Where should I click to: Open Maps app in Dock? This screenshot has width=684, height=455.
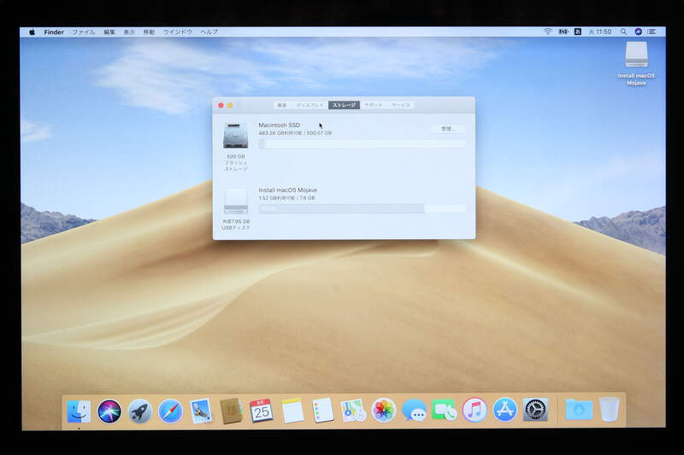point(353,410)
